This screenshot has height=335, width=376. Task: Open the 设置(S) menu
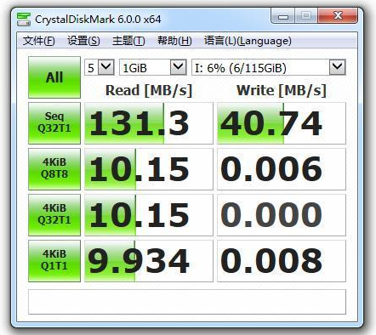tap(83, 41)
